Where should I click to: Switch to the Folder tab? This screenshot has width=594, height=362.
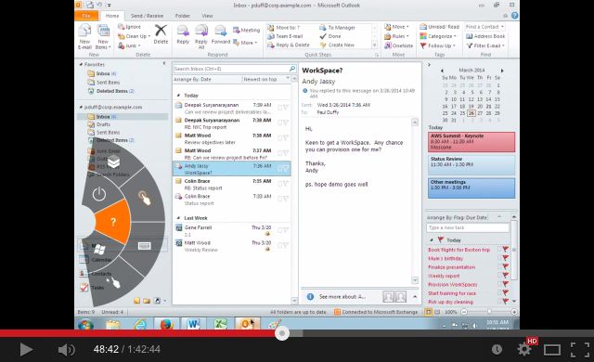pyautogui.click(x=182, y=16)
